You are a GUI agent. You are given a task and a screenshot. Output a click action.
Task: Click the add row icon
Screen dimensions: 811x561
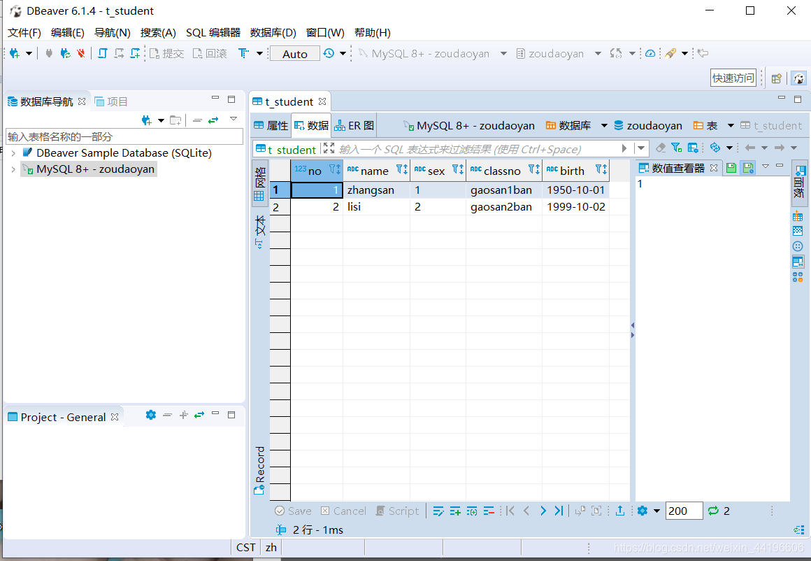[455, 511]
